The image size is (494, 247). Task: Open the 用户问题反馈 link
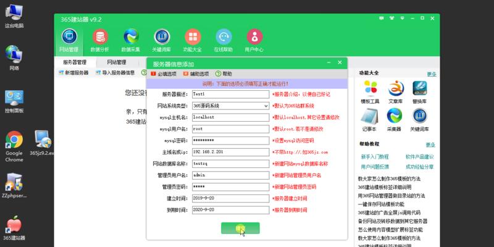point(375,167)
